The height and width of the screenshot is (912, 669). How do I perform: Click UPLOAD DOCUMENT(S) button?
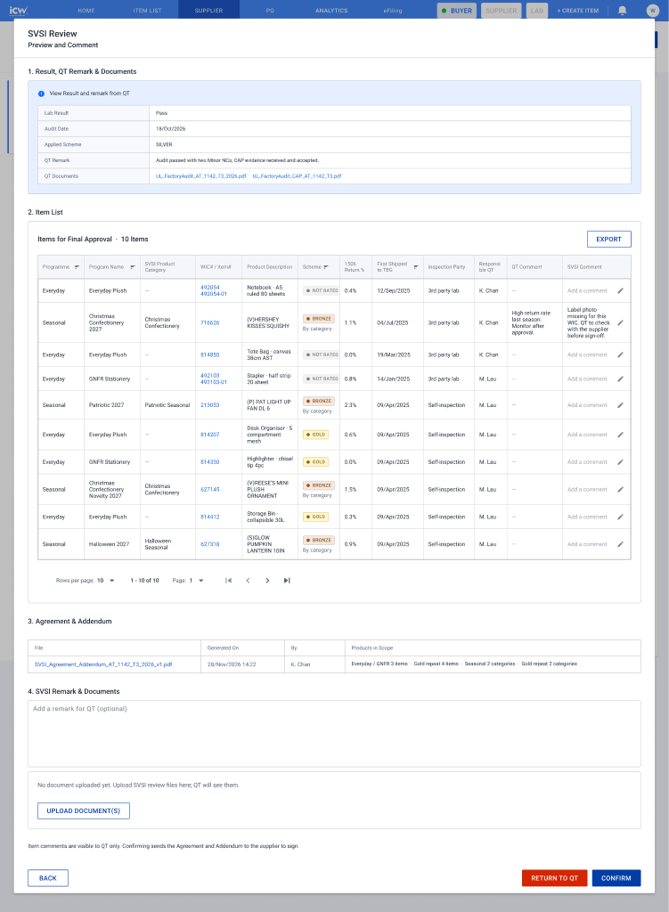83,810
